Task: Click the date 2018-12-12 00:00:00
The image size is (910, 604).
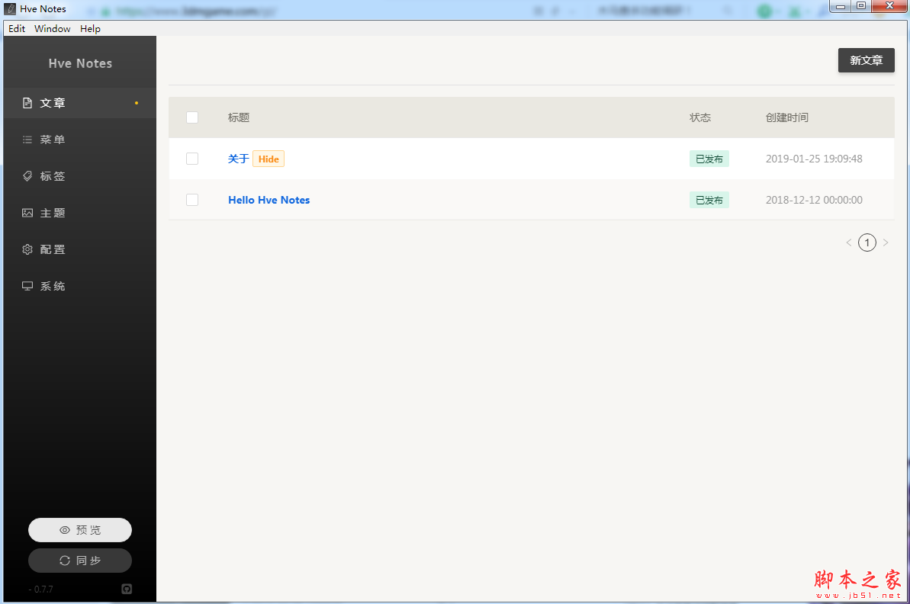Action: click(814, 200)
